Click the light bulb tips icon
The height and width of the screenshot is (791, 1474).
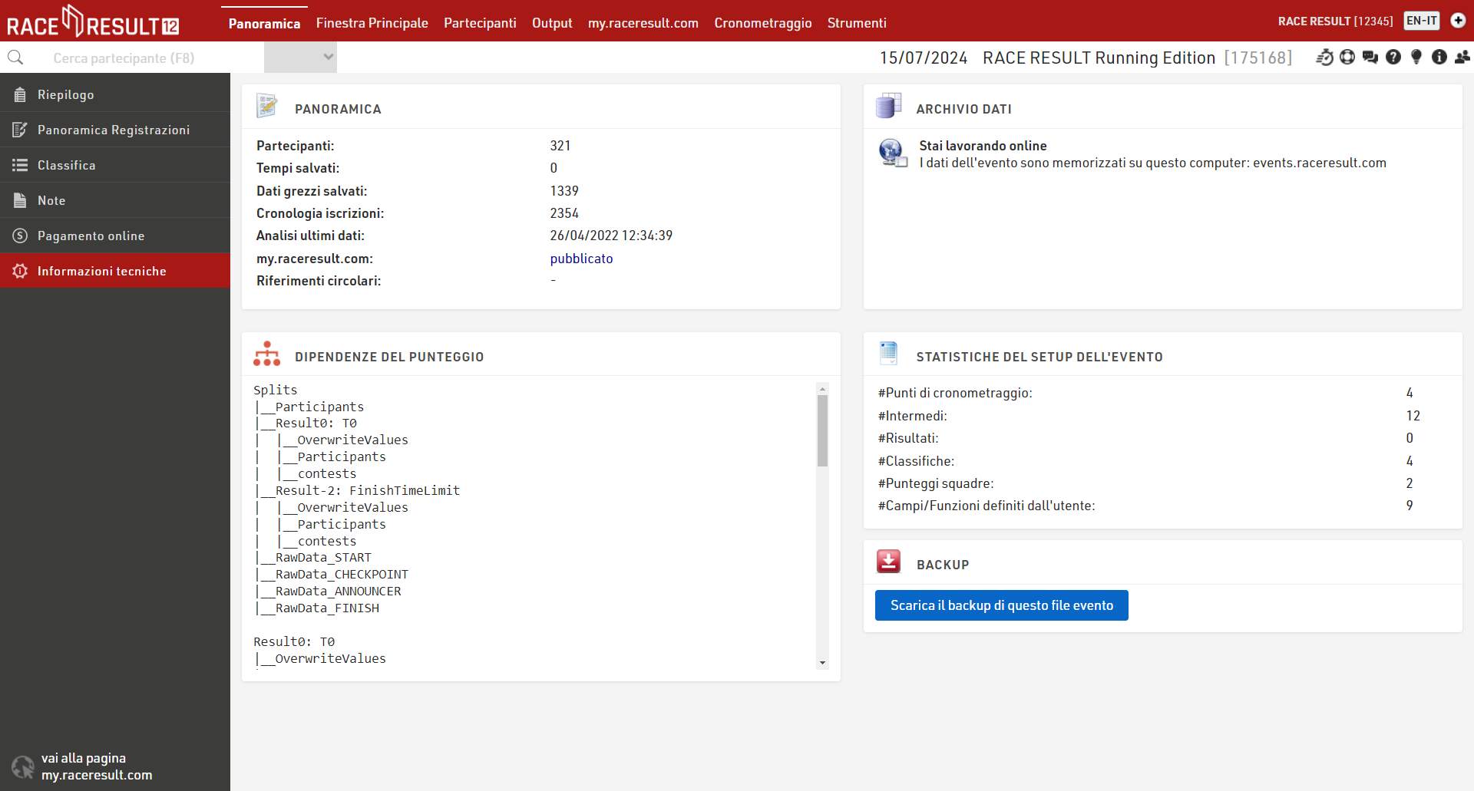1416,58
